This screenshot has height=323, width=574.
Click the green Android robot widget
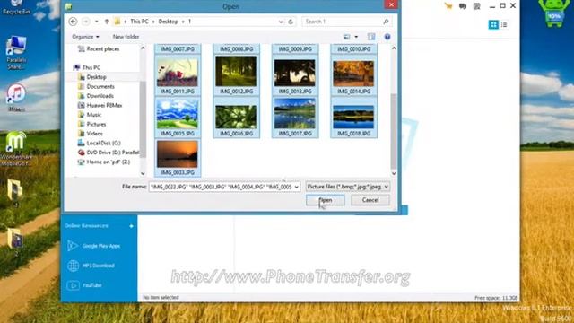pos(554,13)
